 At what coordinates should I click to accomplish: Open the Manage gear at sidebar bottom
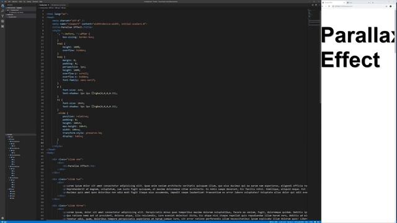coord(2,218)
